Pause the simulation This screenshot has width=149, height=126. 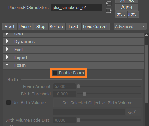25,26
